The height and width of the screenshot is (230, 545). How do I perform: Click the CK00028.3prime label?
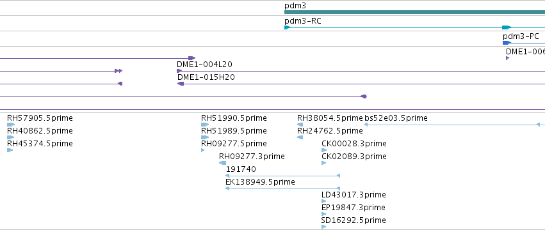coord(354,144)
